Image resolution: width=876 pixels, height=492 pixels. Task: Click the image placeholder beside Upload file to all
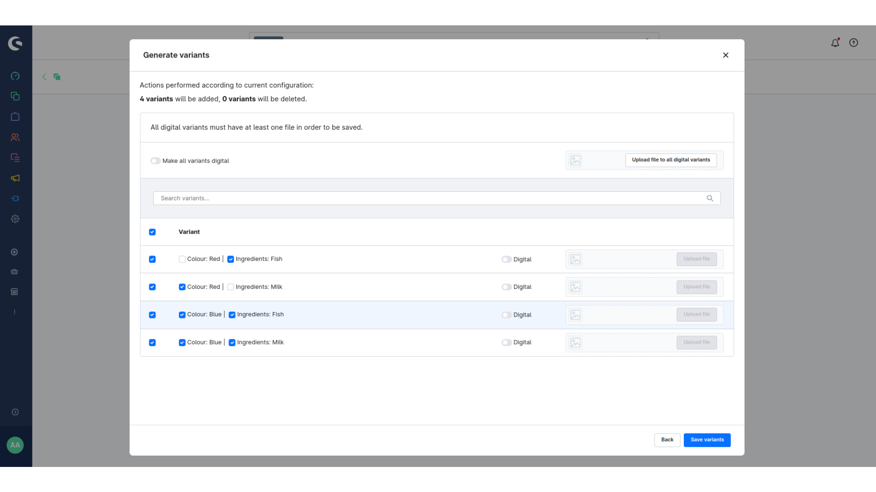point(575,160)
